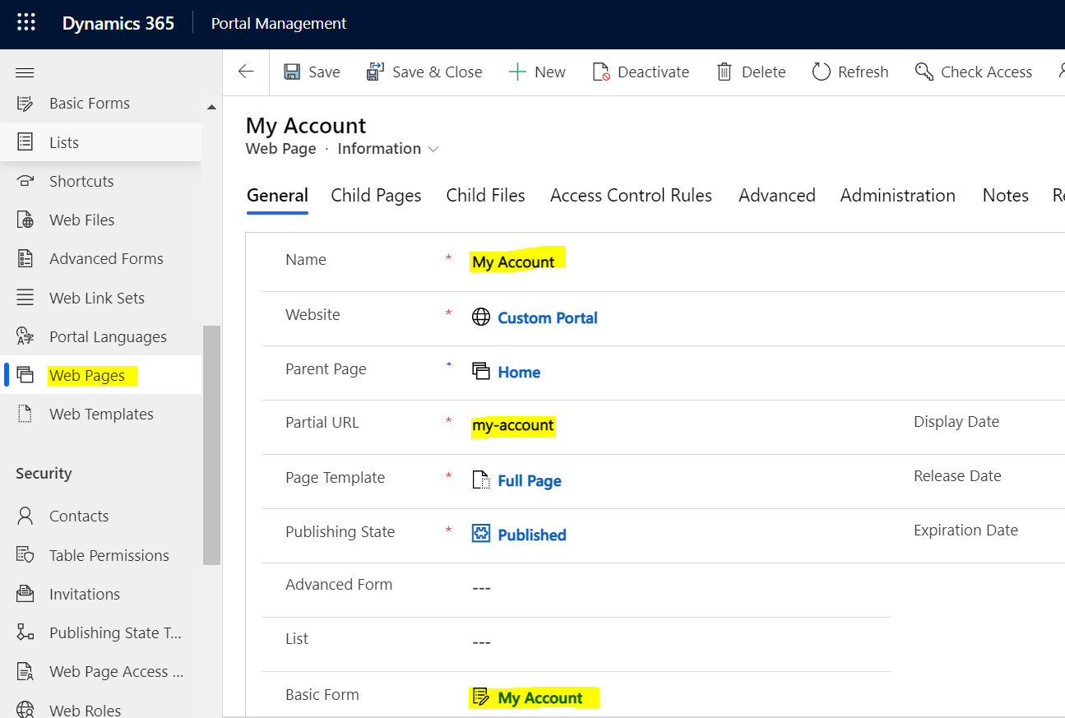Viewport: 1065px width, 718px height.
Task: Switch to the Access Control Rules tab
Action: [x=631, y=195]
